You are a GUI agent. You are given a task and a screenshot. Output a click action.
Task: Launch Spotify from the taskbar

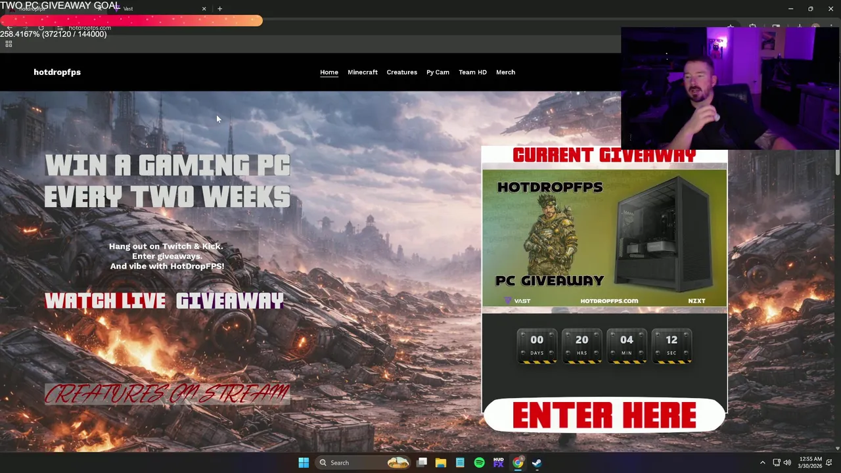479,462
